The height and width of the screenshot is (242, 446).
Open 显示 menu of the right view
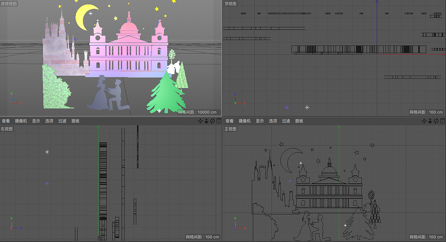coord(36,121)
